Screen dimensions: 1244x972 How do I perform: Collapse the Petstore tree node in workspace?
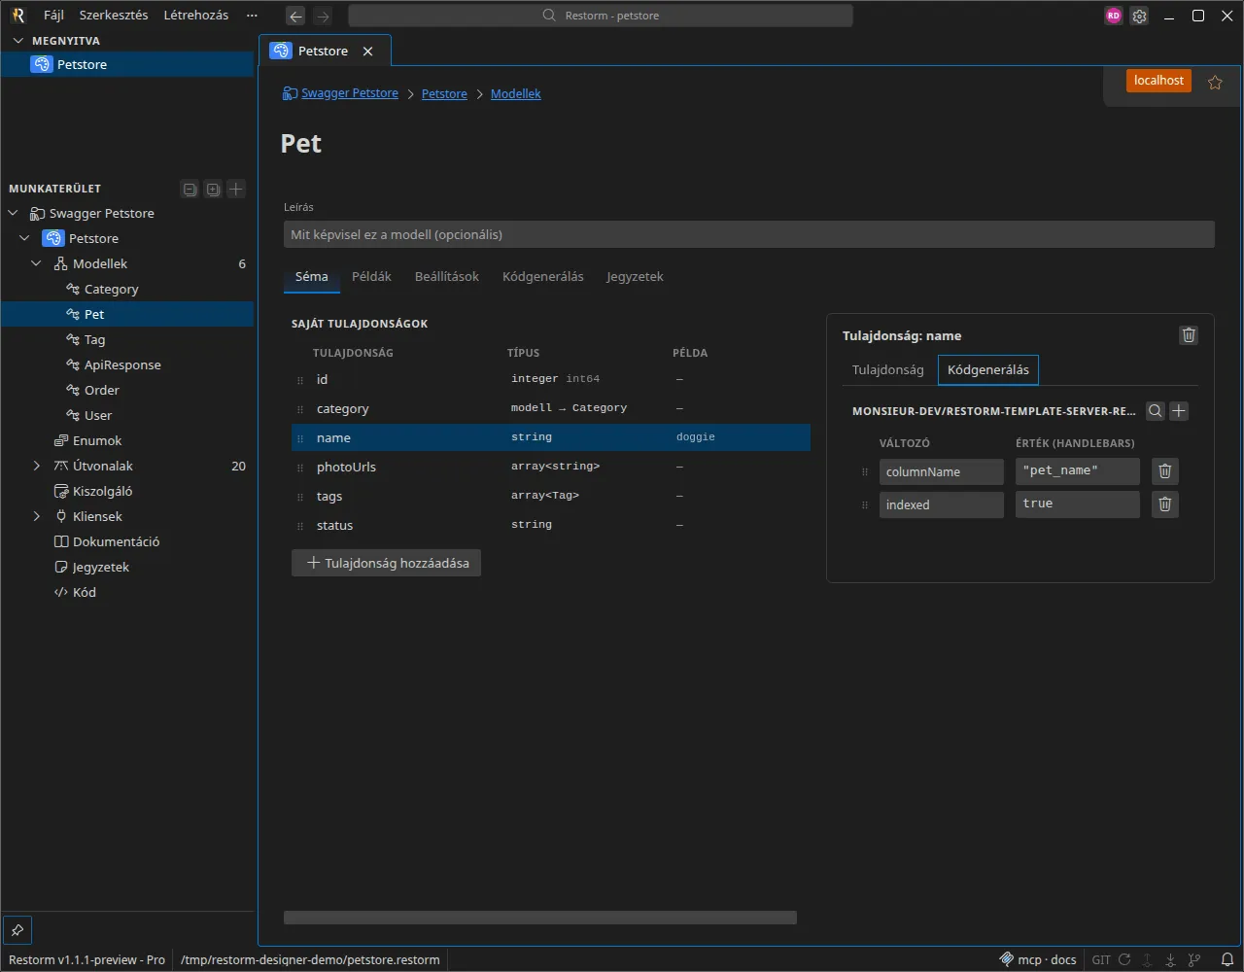pos(25,239)
